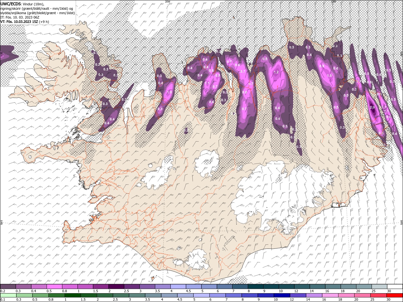
Task: Click the '15W' longitude label at top
Action: click(x=333, y=2)
